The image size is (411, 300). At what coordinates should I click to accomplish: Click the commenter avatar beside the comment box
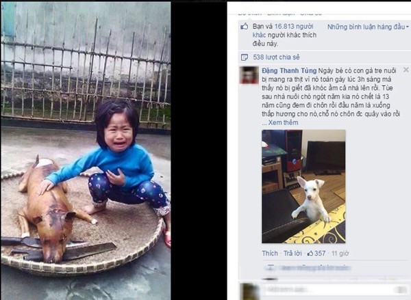(250, 291)
